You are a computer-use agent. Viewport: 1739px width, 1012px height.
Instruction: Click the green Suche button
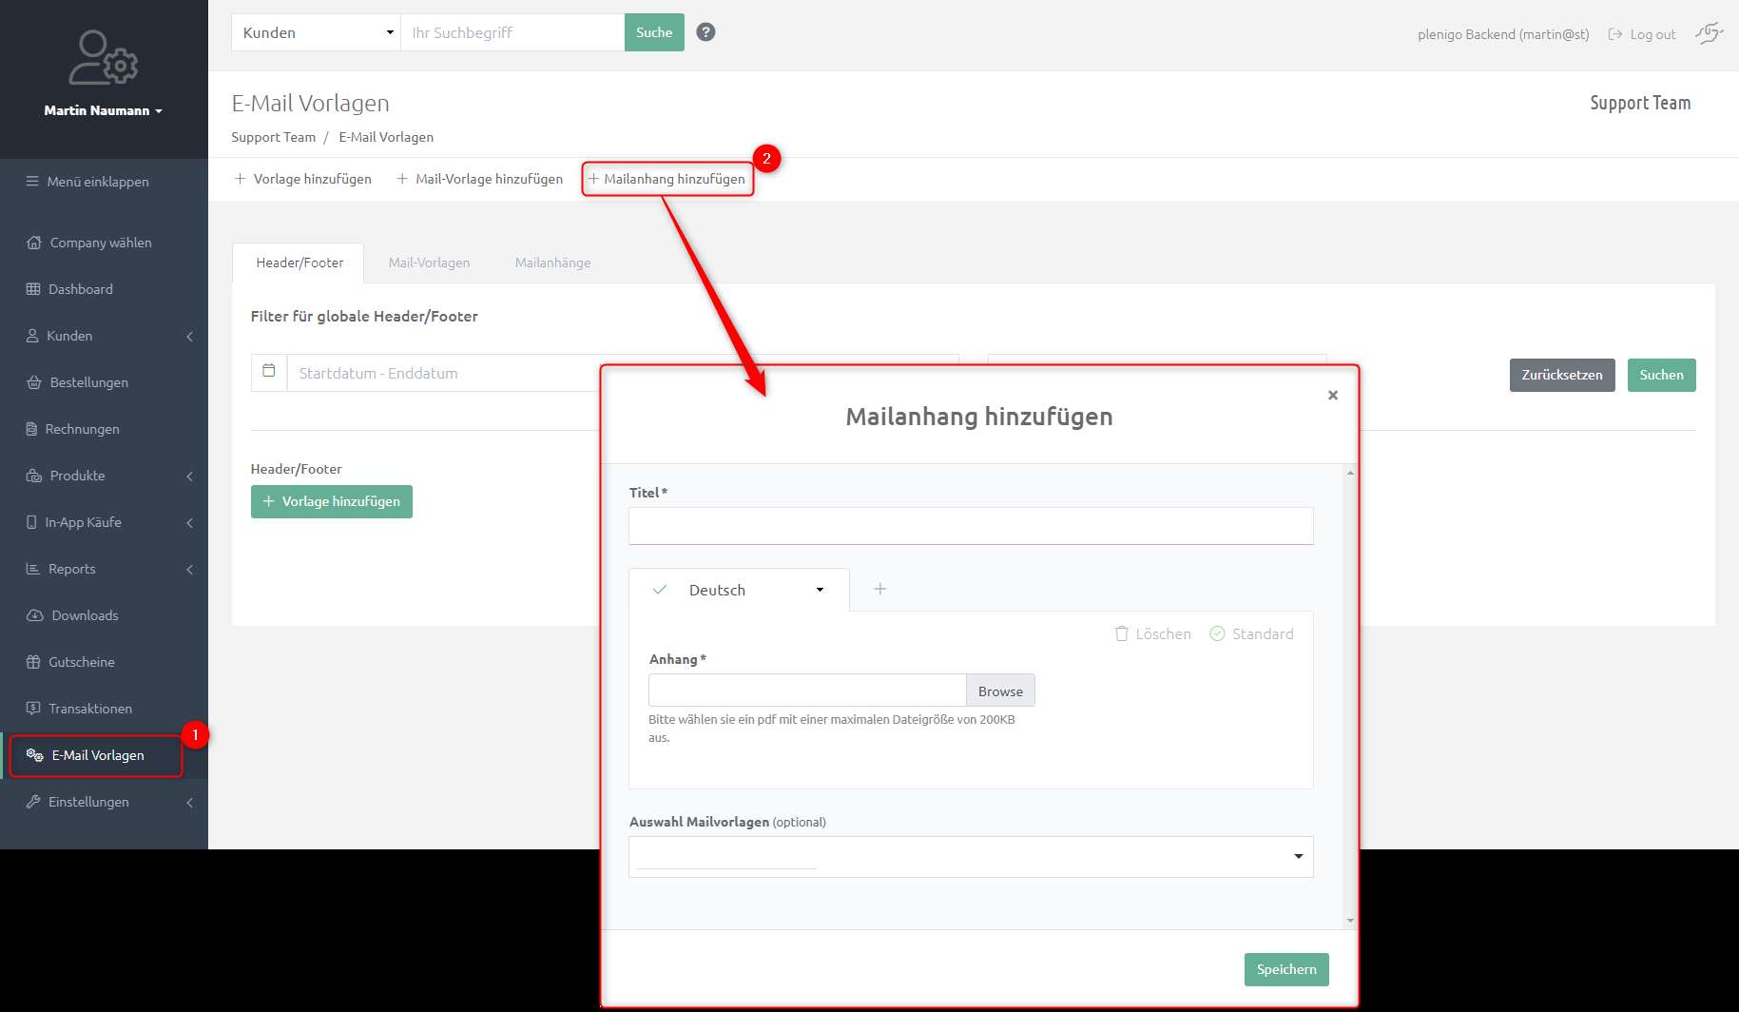tap(654, 32)
